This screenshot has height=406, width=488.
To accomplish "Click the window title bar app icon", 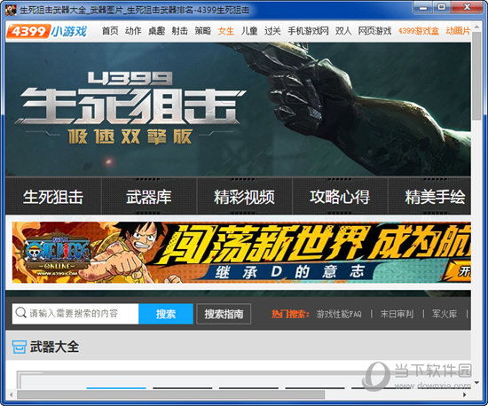I will (12, 10).
